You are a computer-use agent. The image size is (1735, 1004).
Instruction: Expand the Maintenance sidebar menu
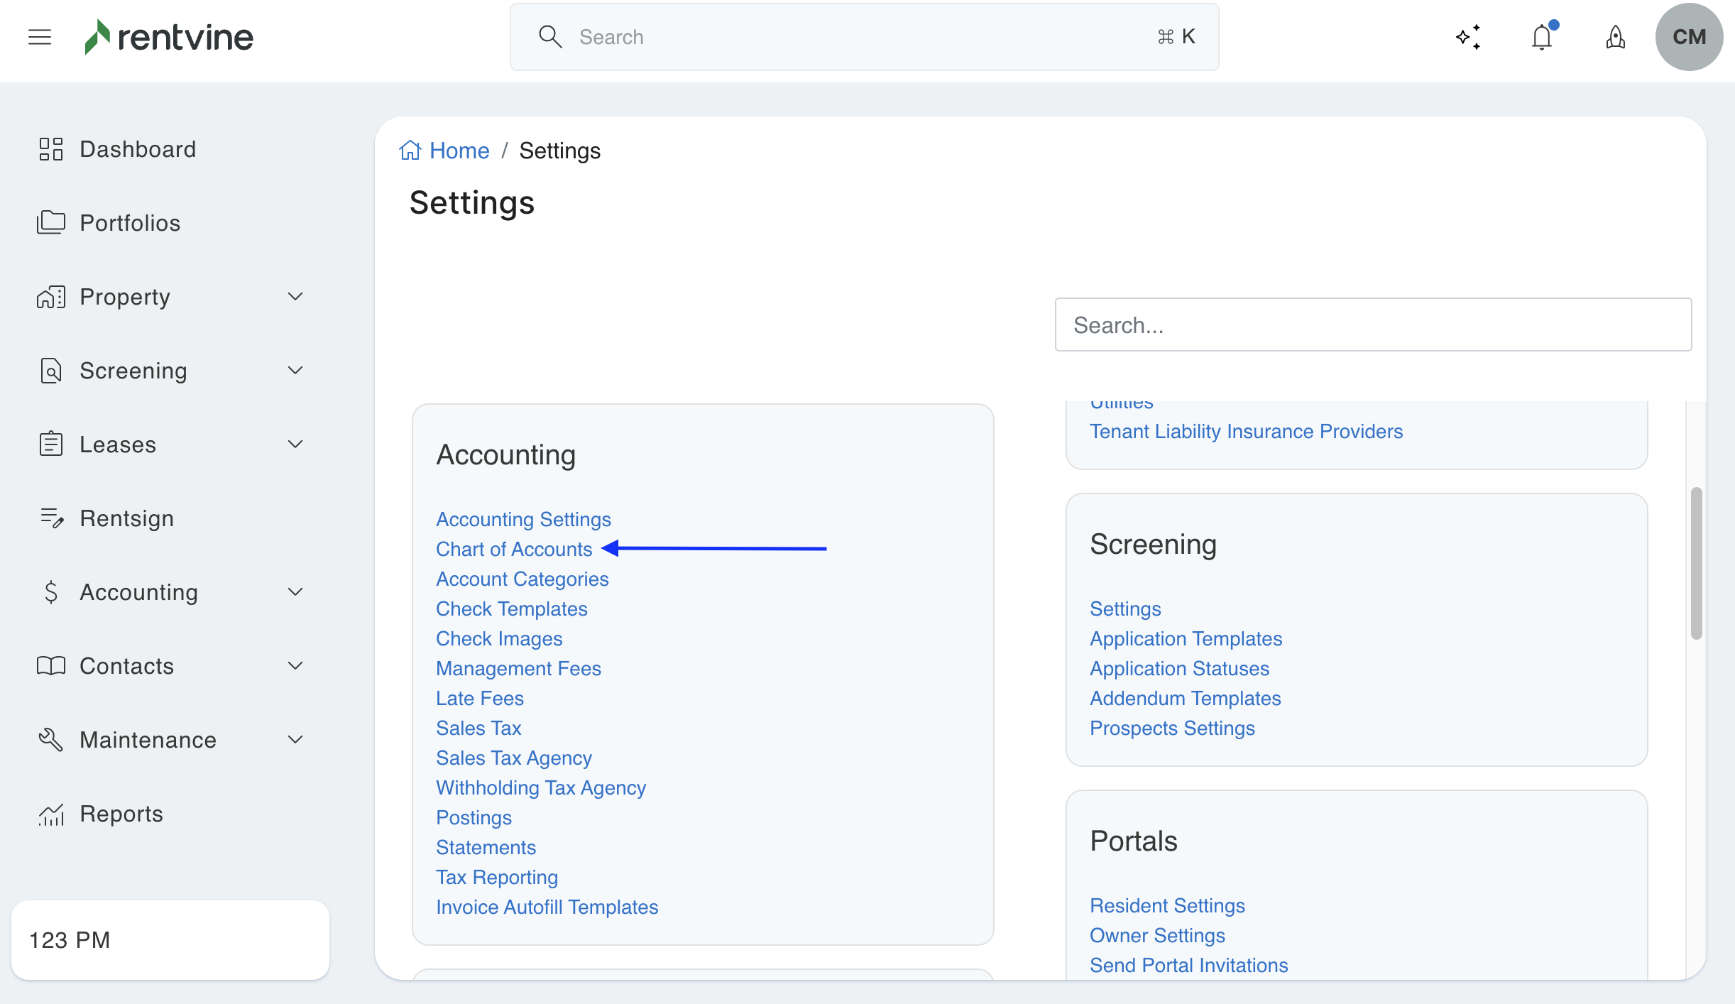(295, 740)
